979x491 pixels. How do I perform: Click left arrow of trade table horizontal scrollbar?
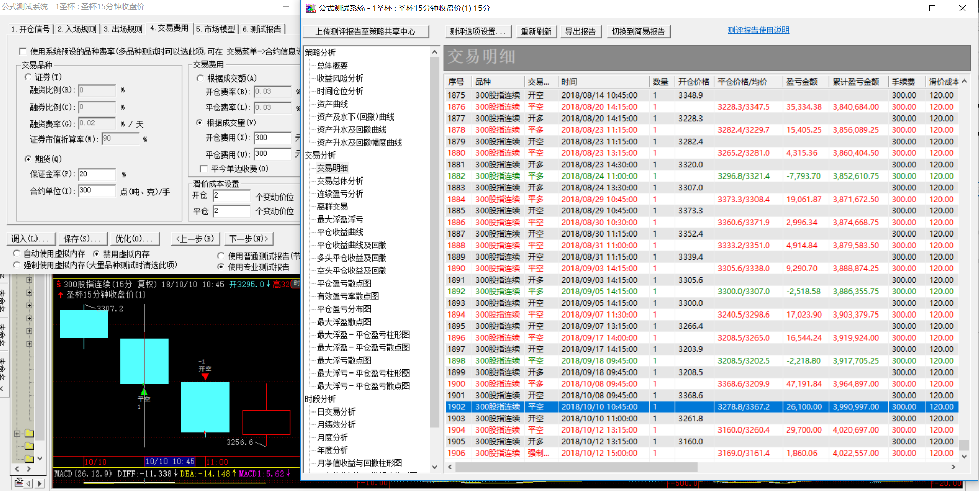click(x=450, y=467)
